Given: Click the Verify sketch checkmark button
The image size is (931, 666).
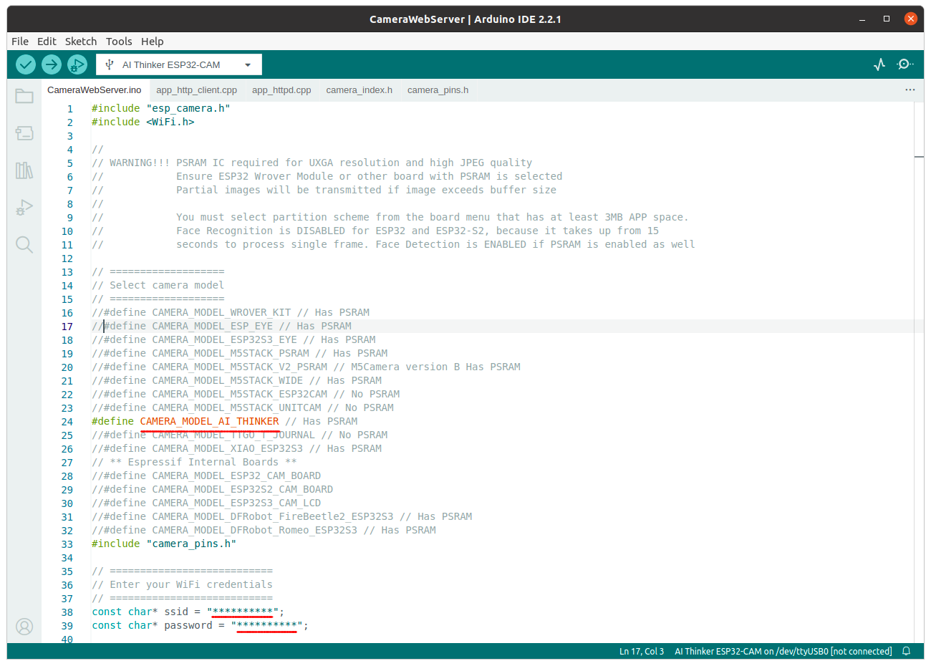Looking at the screenshot, I should click(26, 64).
